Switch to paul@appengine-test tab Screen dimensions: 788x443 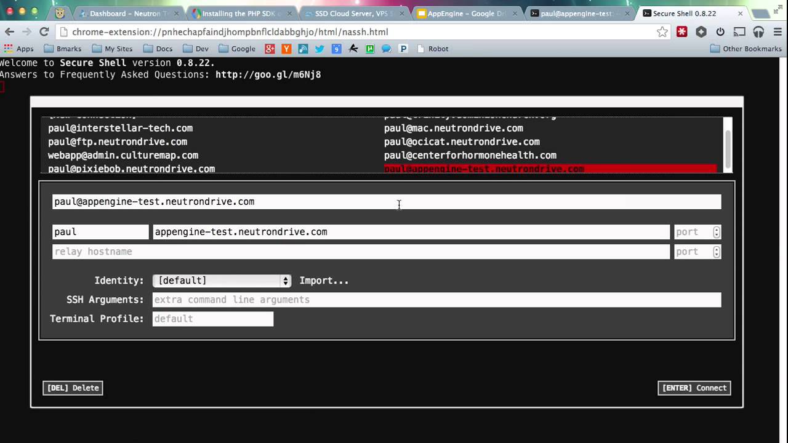[x=580, y=13]
